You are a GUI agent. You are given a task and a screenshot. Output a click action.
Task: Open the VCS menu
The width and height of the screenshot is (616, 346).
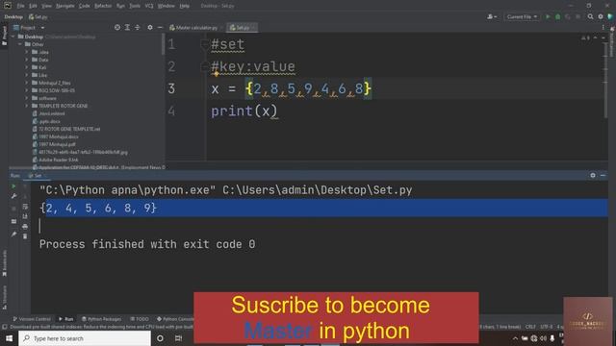[149, 6]
